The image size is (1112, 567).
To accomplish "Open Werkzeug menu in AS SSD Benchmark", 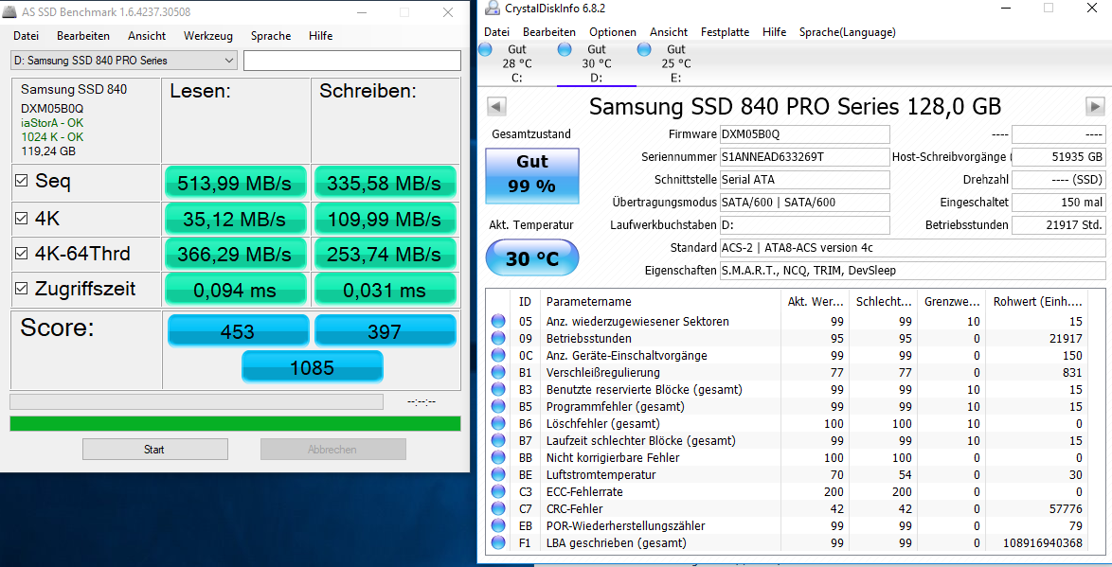I will click(x=207, y=35).
